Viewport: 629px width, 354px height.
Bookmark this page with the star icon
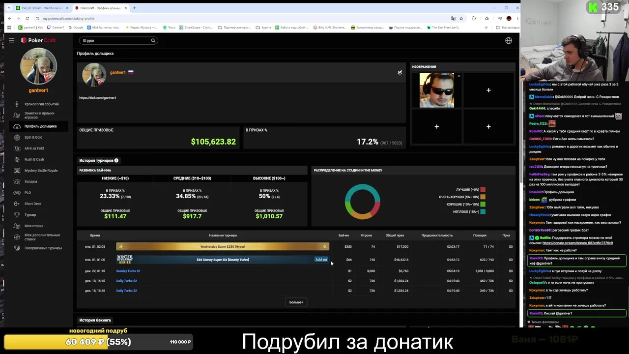click(461, 18)
